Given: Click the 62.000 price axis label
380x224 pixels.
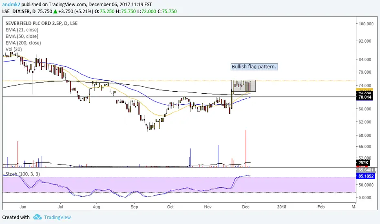Looking at the screenshot, I should coord(365,122).
